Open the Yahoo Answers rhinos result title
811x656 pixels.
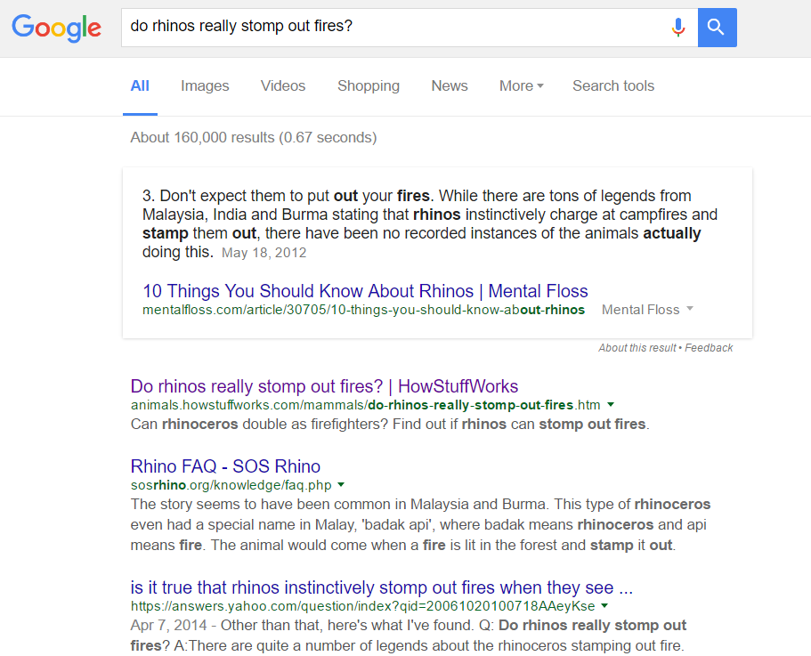click(382, 587)
